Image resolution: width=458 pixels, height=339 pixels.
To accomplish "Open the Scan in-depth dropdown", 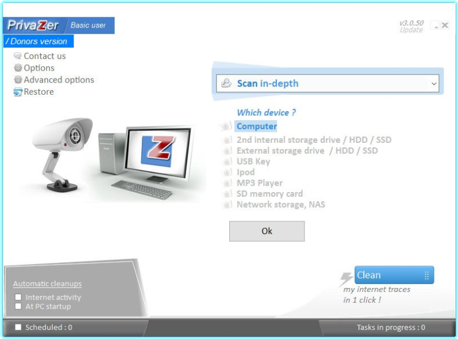I will [328, 83].
